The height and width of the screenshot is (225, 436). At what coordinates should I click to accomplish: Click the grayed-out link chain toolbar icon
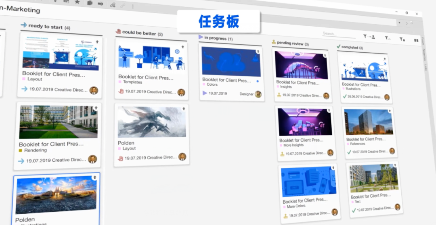tap(123, 6)
